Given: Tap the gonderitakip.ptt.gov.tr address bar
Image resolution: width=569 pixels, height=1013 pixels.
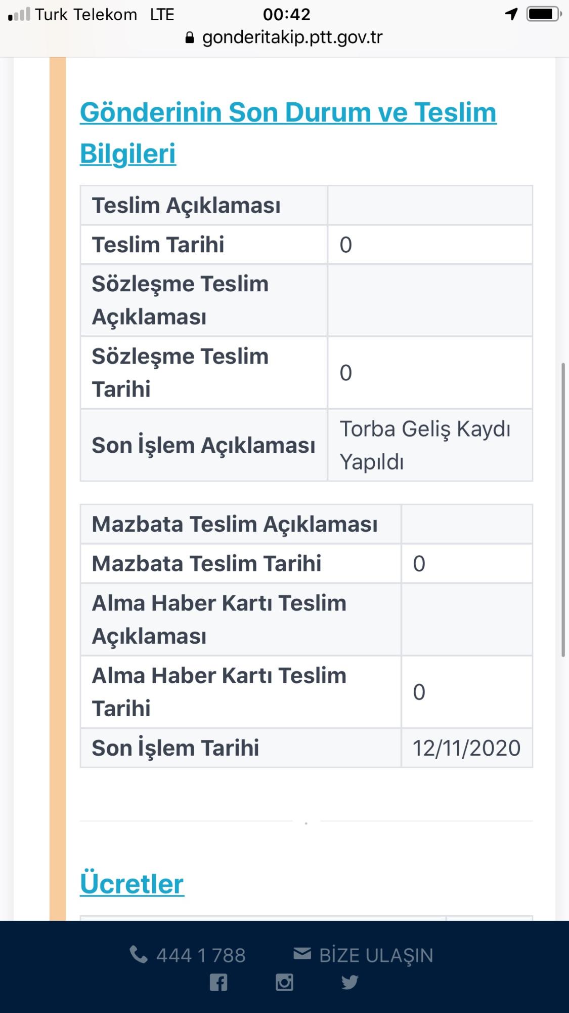Looking at the screenshot, I should pos(292,37).
